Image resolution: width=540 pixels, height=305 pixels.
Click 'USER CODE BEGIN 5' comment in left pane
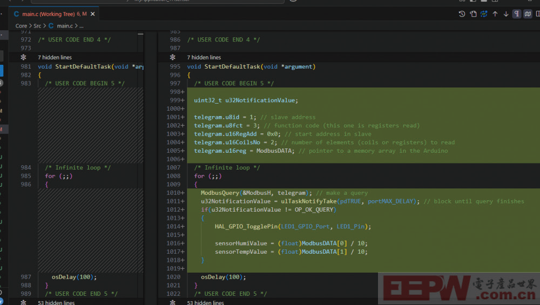coord(85,83)
